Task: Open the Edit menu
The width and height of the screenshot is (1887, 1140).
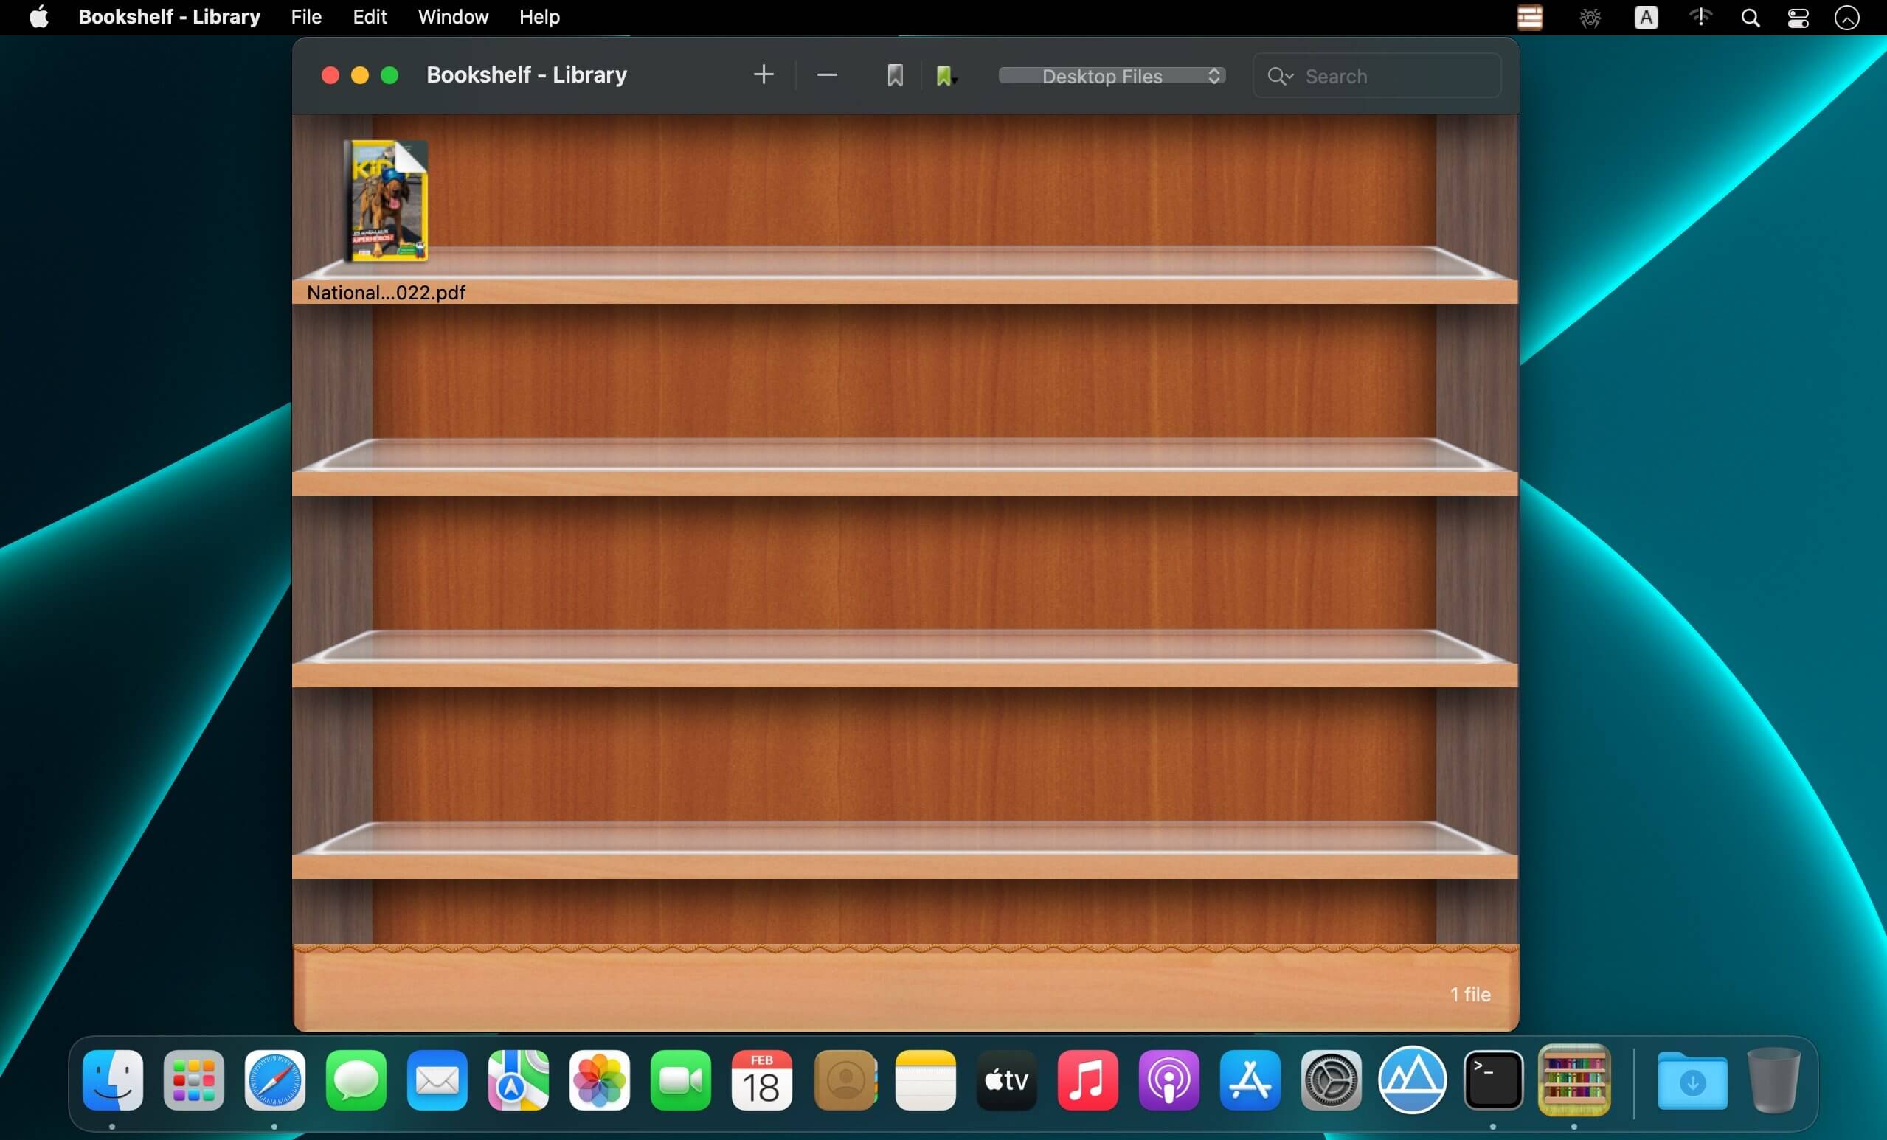Action: (369, 17)
